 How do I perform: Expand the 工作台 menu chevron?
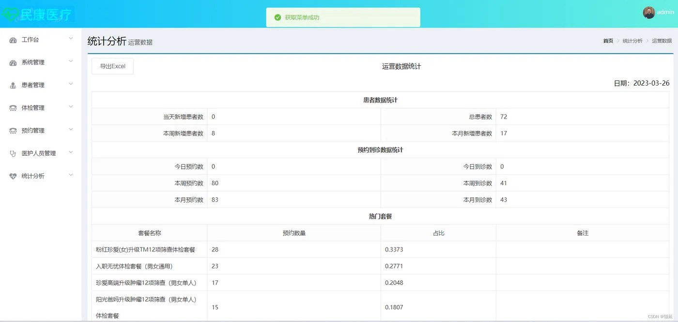pos(71,39)
